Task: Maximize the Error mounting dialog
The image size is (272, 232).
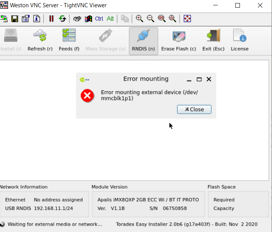Action: (x=199, y=79)
